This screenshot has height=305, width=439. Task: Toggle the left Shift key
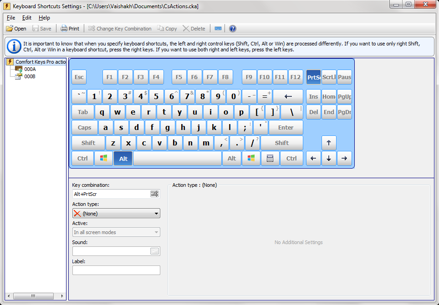click(x=88, y=143)
